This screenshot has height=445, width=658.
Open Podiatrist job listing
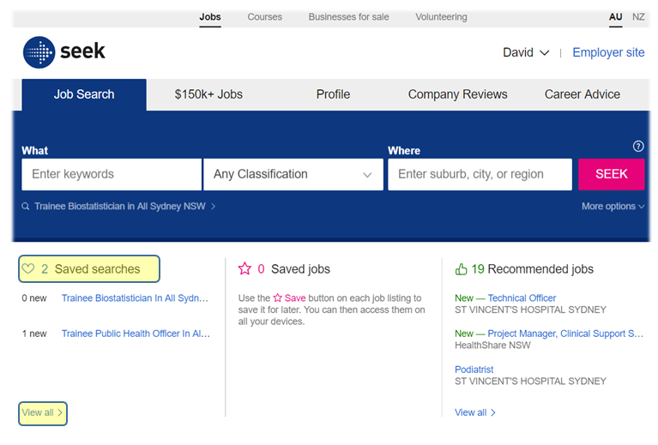click(474, 370)
